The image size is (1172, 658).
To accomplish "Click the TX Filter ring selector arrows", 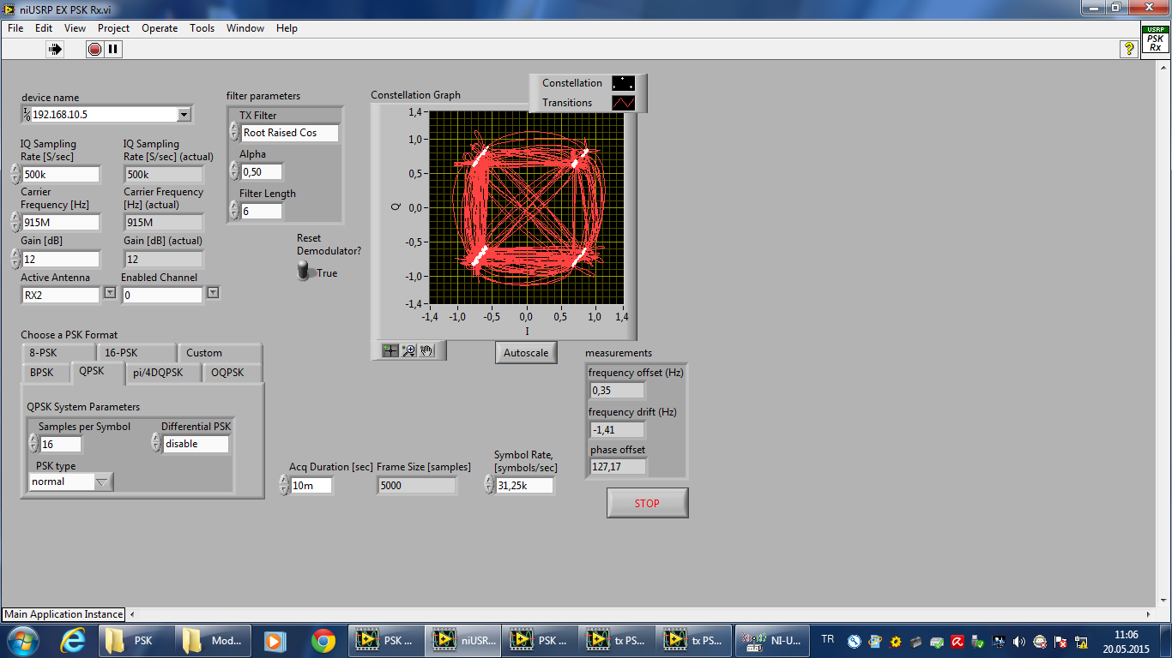I will 233,132.
